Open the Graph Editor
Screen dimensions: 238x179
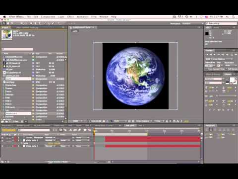[89, 130]
